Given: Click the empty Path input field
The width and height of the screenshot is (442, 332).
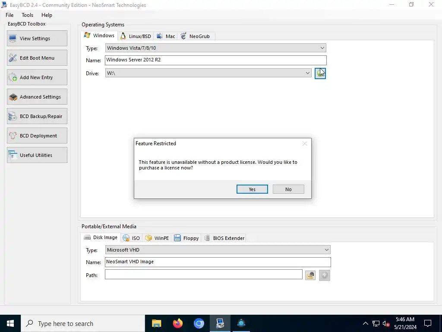Looking at the screenshot, I should [x=204, y=275].
